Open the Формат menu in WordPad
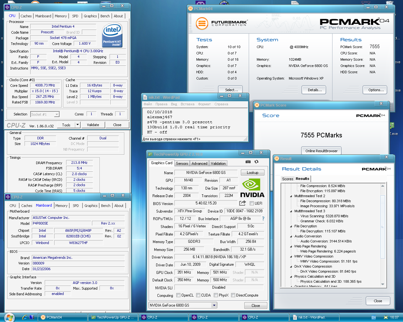Image resolution: width=403 pixels, height=322 pixels. point(204,104)
